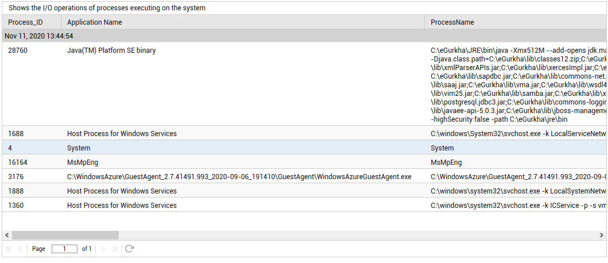Click the previous page arrow icon

(20, 249)
